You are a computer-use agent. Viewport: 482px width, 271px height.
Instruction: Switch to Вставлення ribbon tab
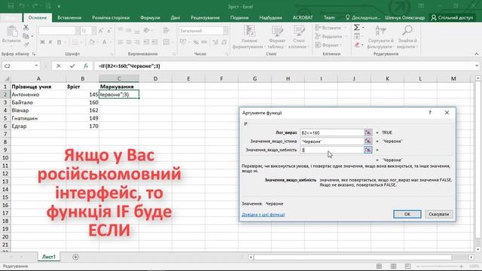[69, 17]
